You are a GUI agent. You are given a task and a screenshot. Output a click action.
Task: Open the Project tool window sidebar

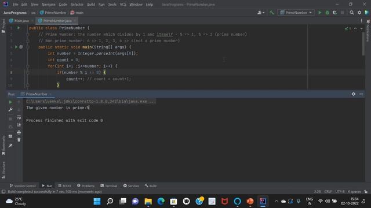[3, 26]
